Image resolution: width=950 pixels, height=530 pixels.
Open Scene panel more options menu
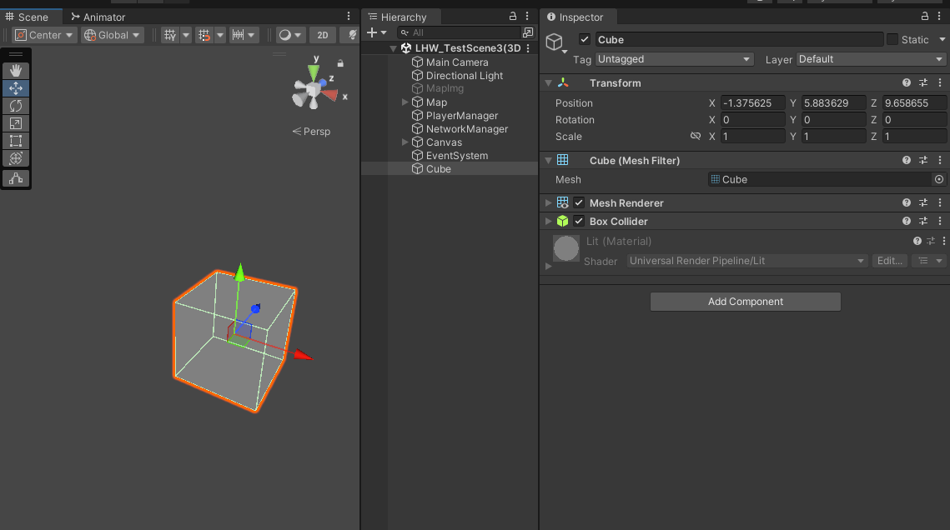349,17
